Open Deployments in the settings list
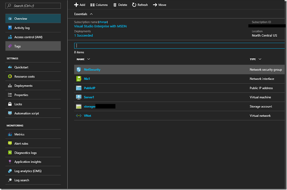Screen dimensions: 287x190 [33, 86]
